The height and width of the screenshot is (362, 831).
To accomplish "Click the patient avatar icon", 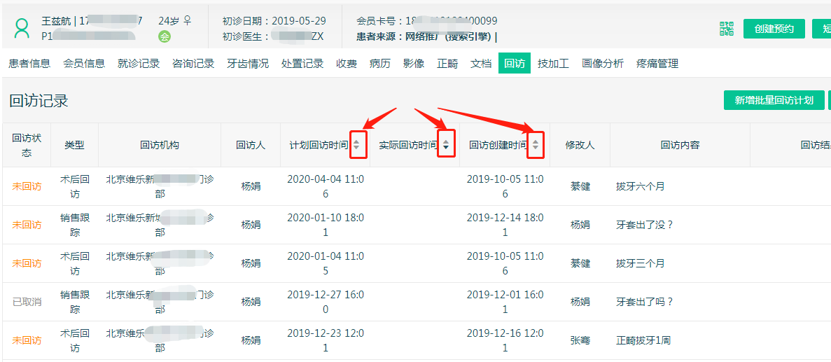I will pyautogui.click(x=22, y=29).
